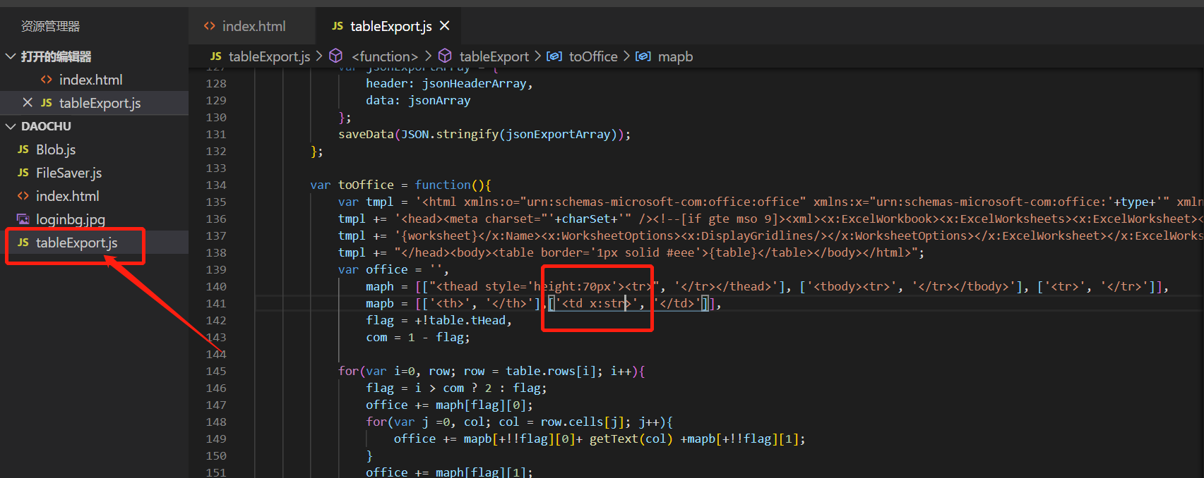Click tableExport.js in the breadcrumb

269,56
